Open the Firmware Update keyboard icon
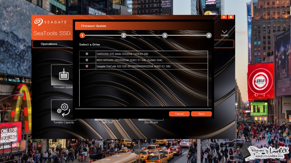The image size is (291, 163). [x=64, y=74]
